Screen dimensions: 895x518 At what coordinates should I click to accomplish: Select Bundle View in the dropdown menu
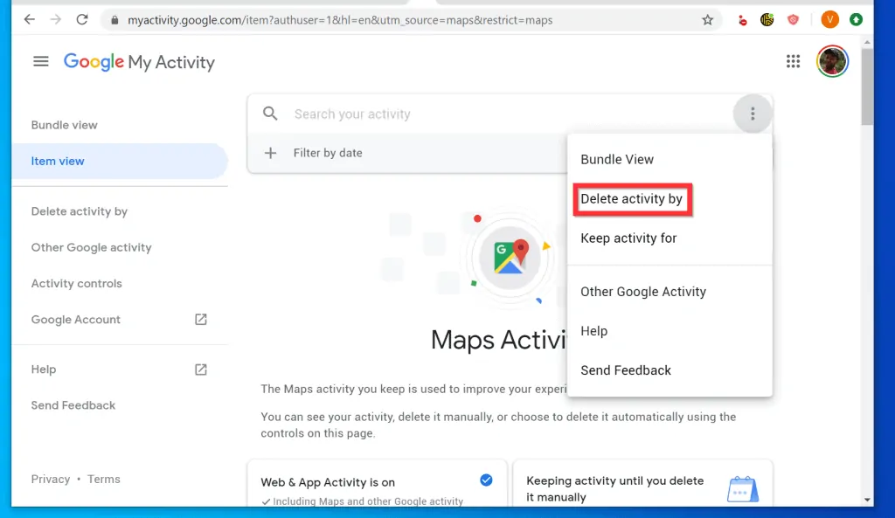coord(670,160)
